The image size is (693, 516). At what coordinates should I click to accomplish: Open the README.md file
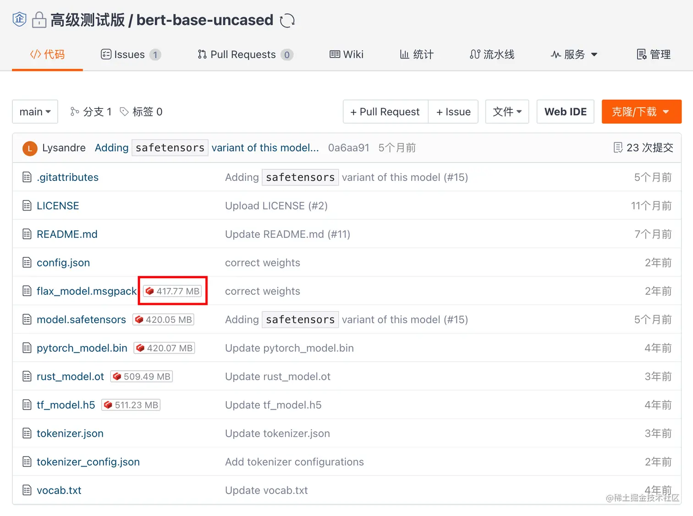click(x=67, y=234)
